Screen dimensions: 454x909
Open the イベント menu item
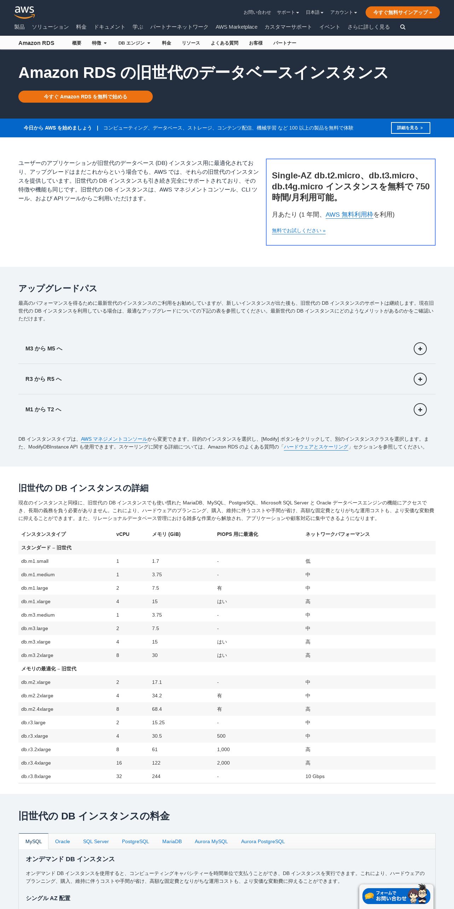[330, 27]
